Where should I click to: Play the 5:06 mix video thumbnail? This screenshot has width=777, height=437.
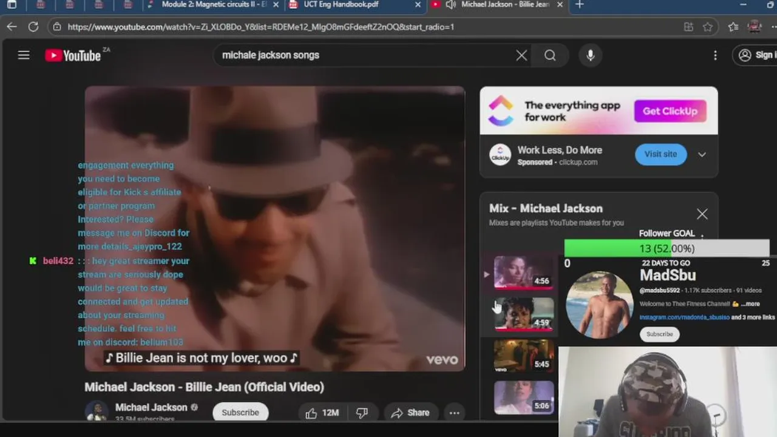(523, 397)
